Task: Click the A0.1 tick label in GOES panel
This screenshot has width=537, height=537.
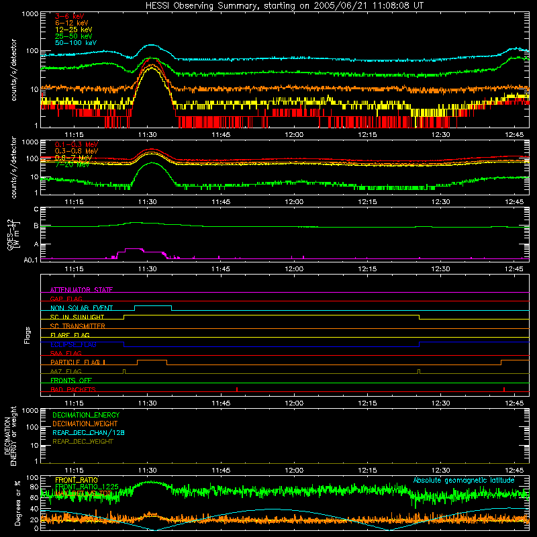Action: tap(31, 260)
